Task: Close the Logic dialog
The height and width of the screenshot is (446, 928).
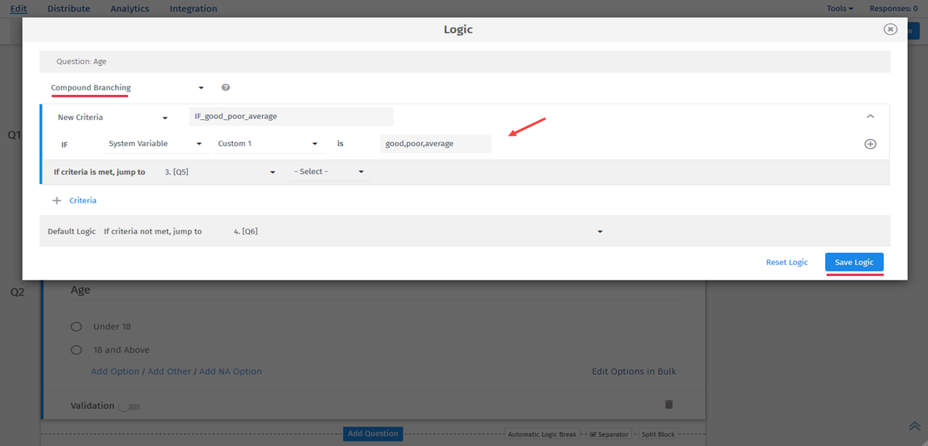Action: click(890, 29)
